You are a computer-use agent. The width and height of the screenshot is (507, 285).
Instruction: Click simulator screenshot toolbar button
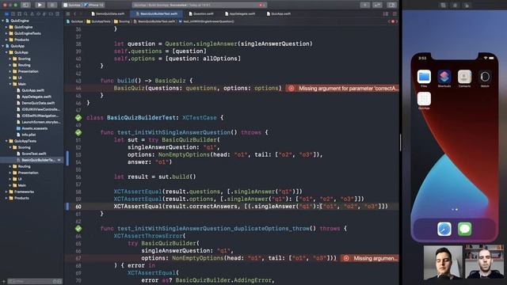tap(443, 6)
